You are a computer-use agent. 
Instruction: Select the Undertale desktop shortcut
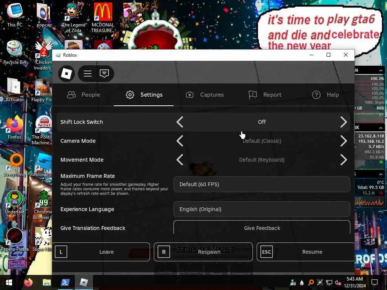coord(15,202)
